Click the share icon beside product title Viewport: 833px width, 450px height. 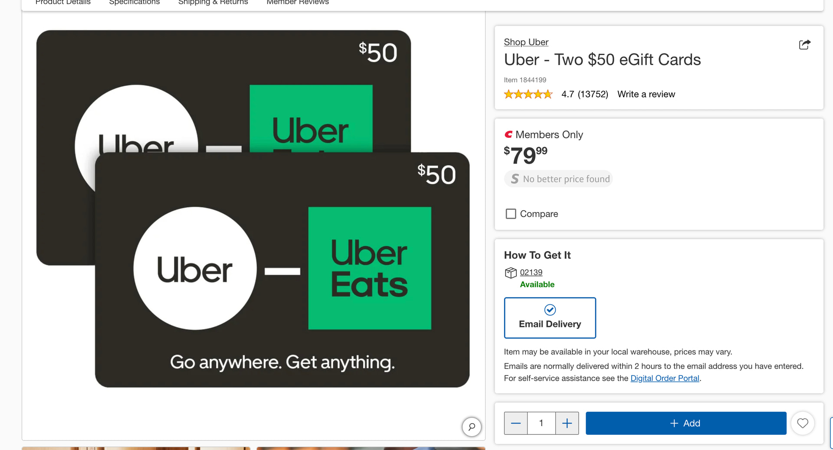coord(804,45)
